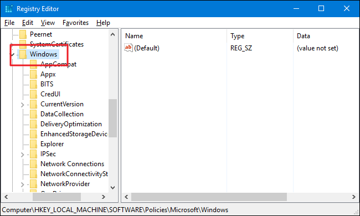360x216 pixels.
Task: Select the Network Connections key label
Action: (x=73, y=164)
